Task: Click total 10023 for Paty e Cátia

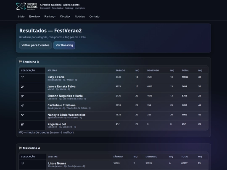Action: (185, 77)
